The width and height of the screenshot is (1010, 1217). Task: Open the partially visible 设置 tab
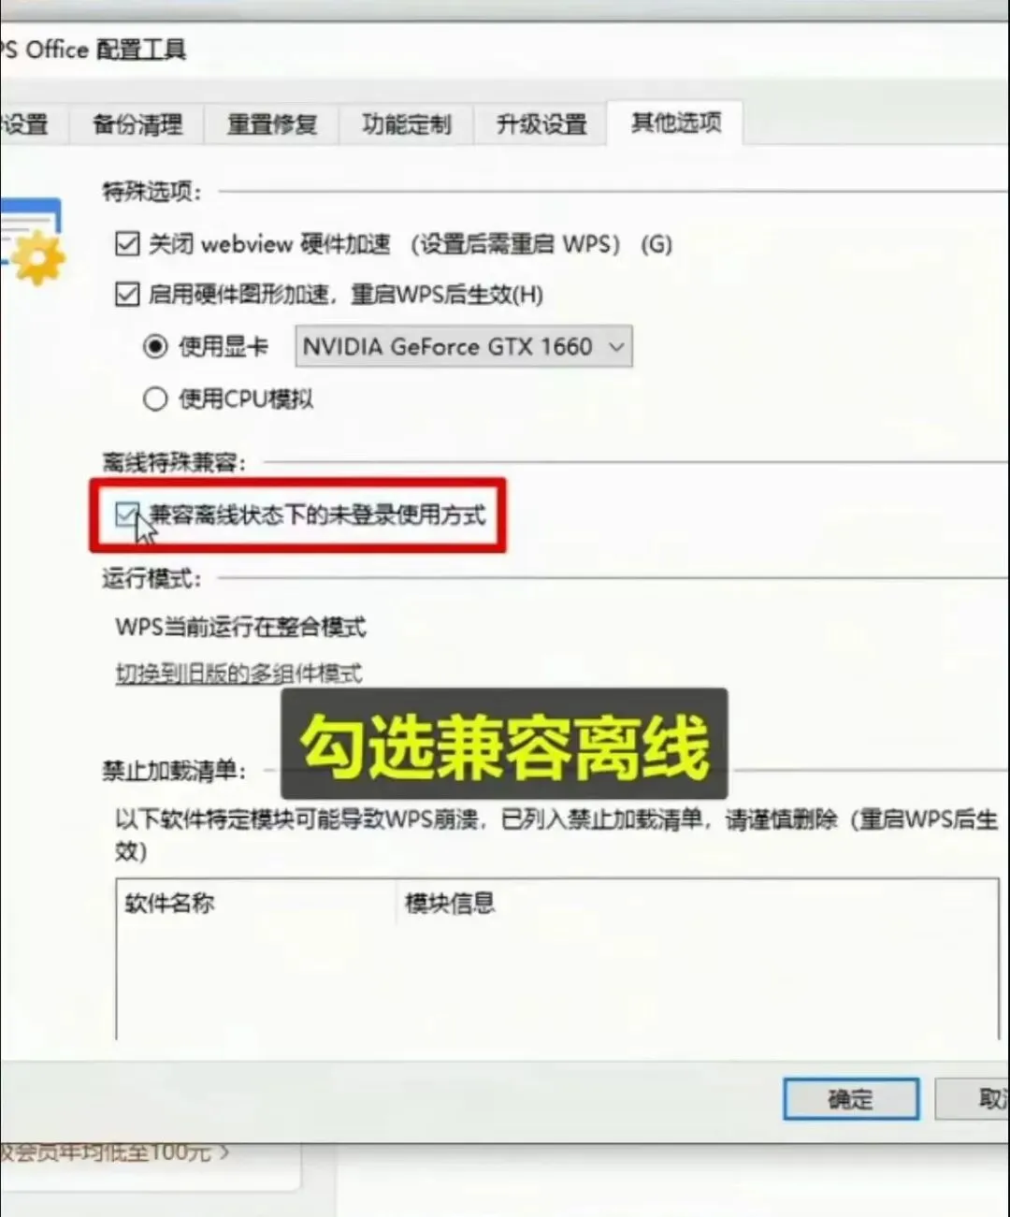[x=28, y=123]
